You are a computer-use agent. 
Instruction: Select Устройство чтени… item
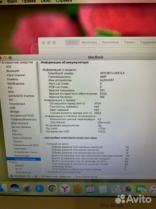27,152
